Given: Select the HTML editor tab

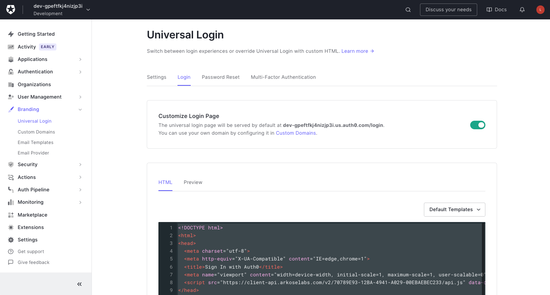Looking at the screenshot, I should click(165, 182).
